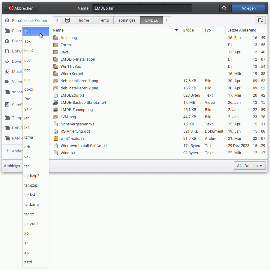Pick zip from the format list
This screenshot has height=270, width=270.
pos(36,252)
